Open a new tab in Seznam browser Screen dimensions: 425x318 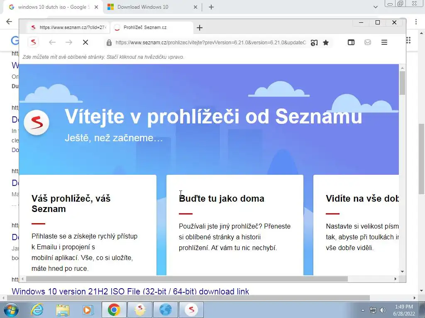(x=200, y=28)
